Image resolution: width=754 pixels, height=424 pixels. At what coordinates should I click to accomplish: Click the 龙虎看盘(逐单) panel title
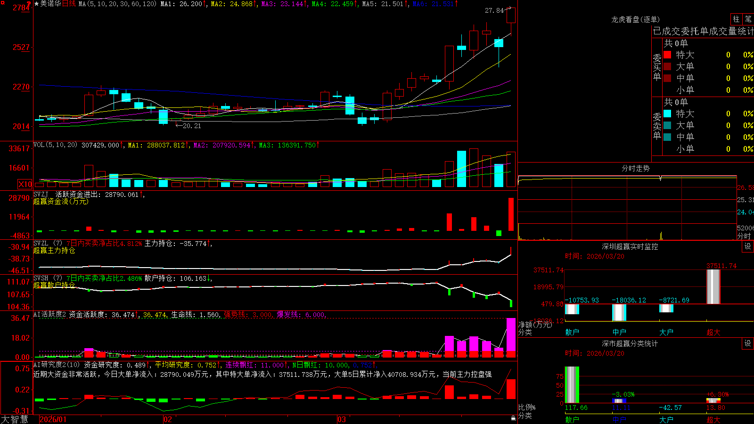pos(635,19)
